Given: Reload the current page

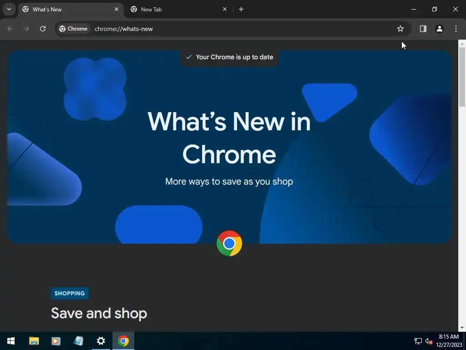Looking at the screenshot, I should click(x=43, y=29).
